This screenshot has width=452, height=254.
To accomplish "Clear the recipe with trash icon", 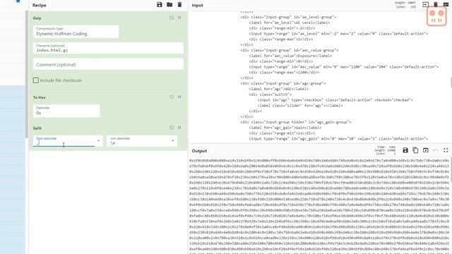I will point(179,5).
